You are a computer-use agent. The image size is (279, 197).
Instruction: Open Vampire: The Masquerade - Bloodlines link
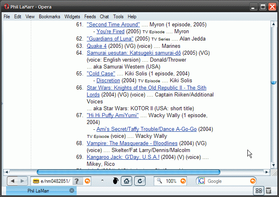[x=132, y=143]
